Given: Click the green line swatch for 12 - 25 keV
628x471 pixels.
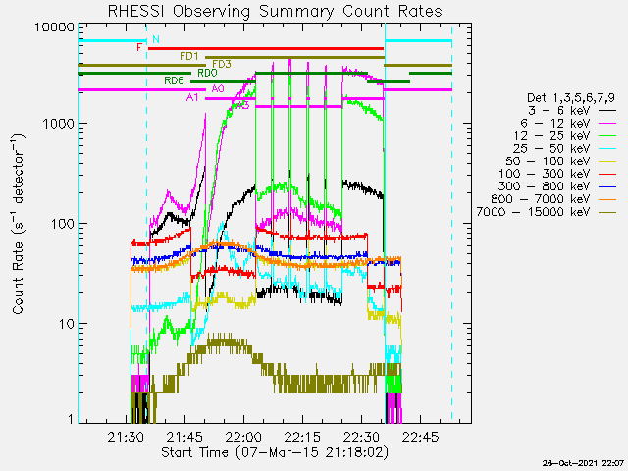Looking at the screenshot, I should pos(607,136).
